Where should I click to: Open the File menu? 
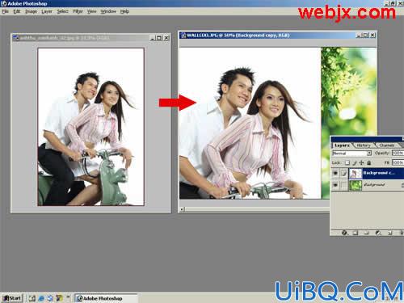pyautogui.click(x=5, y=11)
